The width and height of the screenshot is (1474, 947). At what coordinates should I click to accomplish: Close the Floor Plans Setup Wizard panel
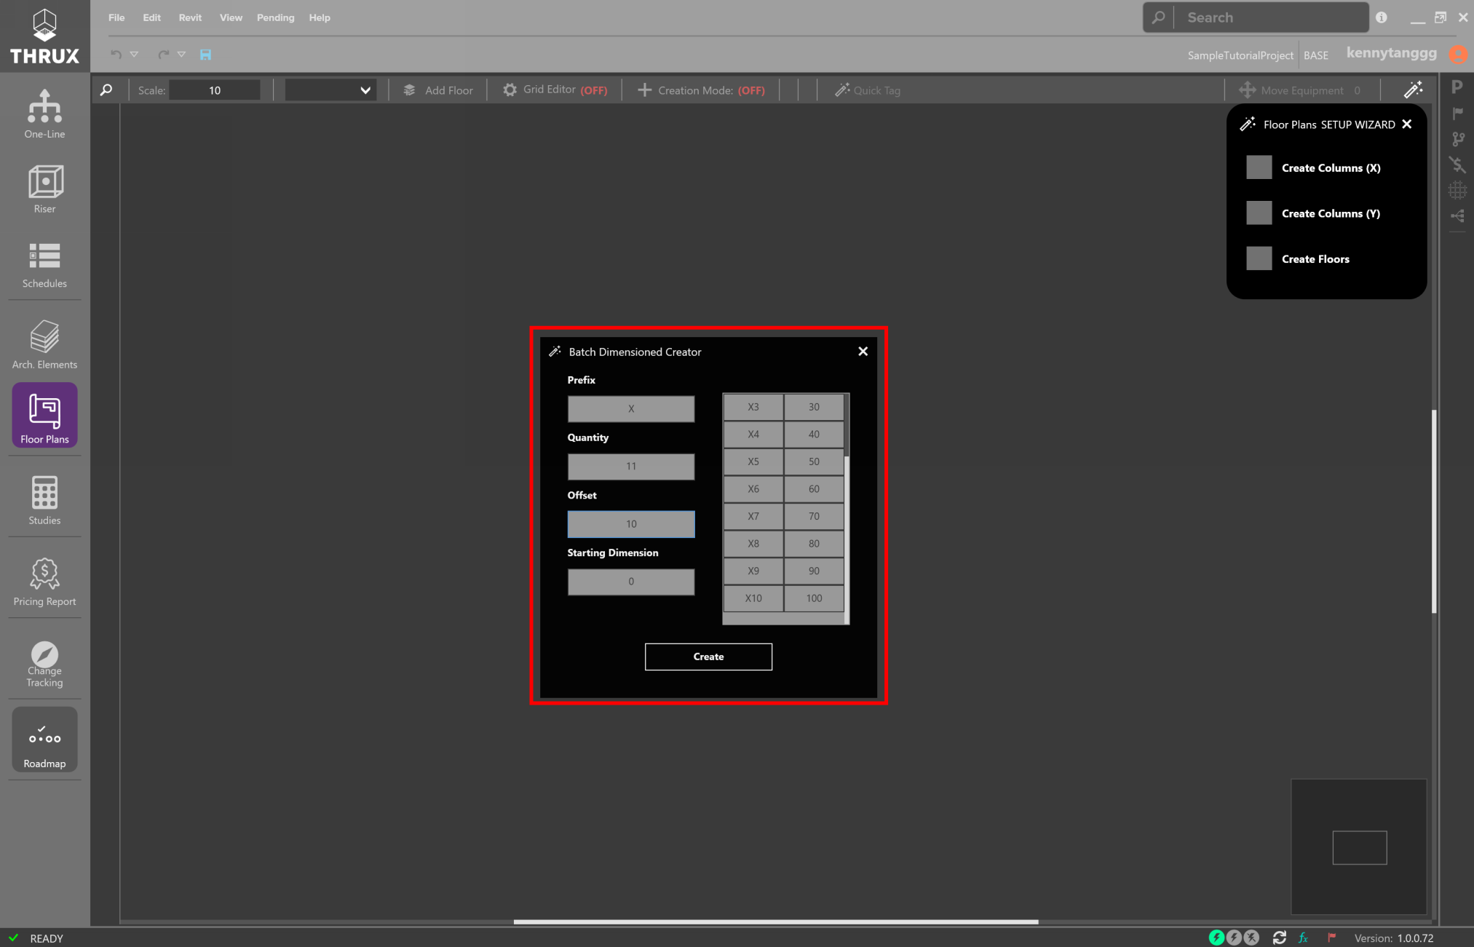coord(1407,124)
